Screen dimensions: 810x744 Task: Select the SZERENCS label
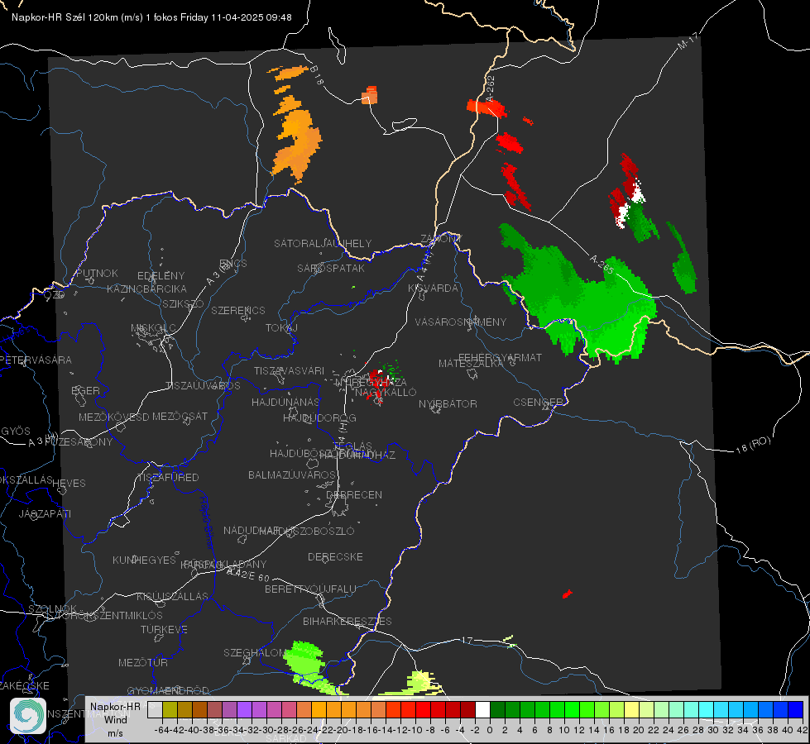tap(238, 310)
